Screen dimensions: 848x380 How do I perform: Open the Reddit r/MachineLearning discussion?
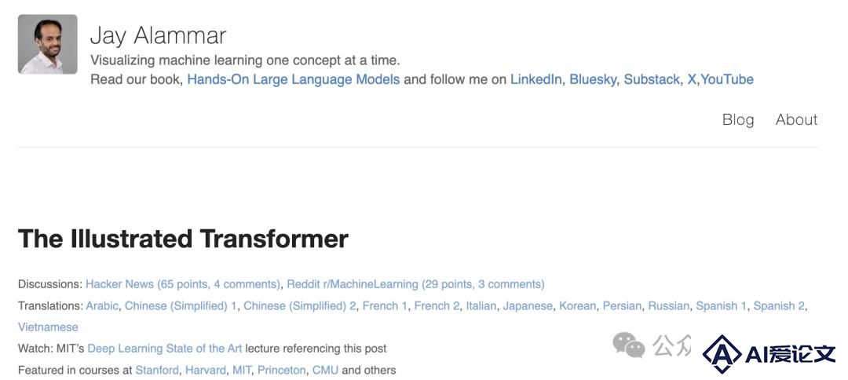click(x=415, y=284)
